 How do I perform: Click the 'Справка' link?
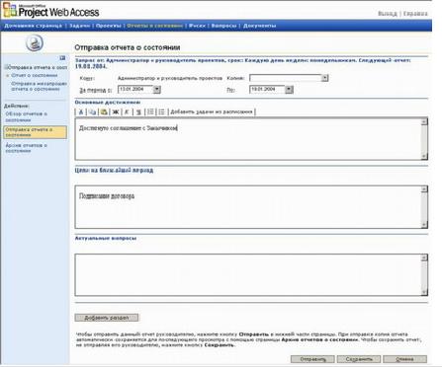[x=415, y=14]
